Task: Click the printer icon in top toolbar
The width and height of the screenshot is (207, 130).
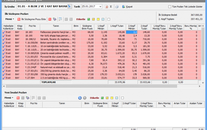Action: [117, 6]
